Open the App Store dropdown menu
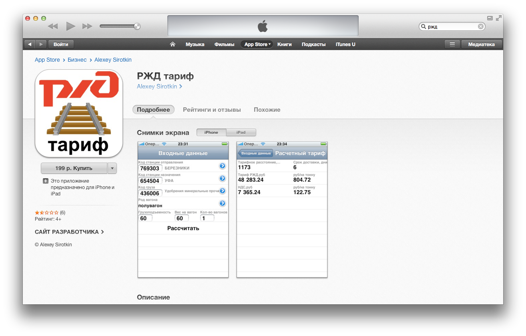 point(257,44)
